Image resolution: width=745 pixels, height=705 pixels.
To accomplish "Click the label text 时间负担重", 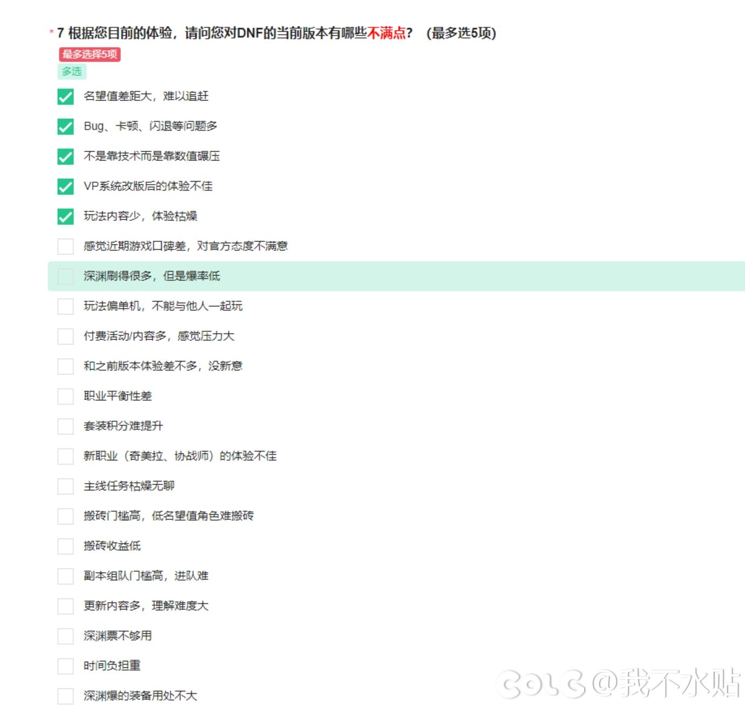I will (112, 666).
